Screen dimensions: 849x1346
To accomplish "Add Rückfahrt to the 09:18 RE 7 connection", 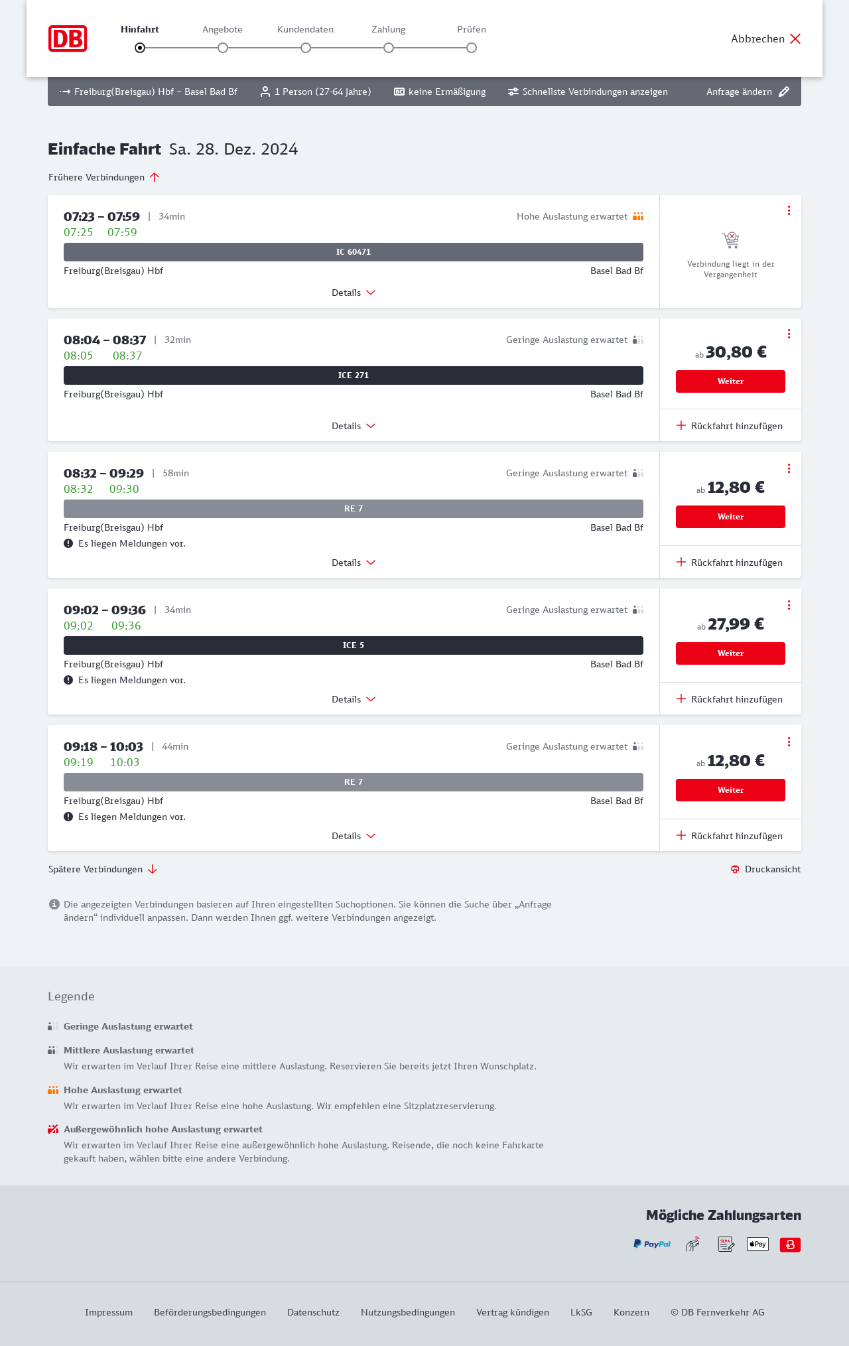I will pyautogui.click(x=730, y=836).
